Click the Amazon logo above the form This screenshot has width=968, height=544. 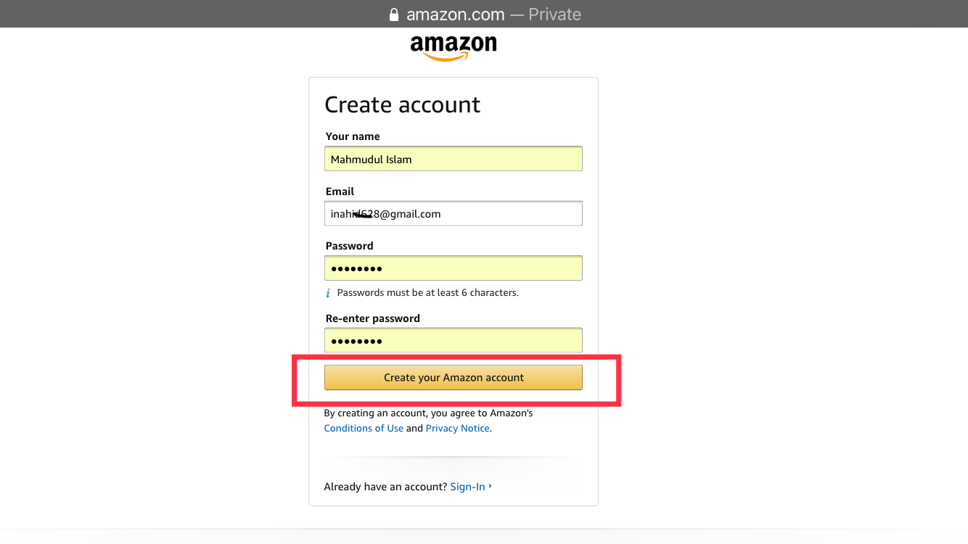(452, 44)
